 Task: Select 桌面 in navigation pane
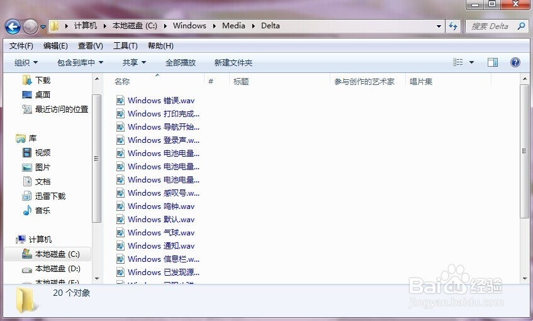36,94
